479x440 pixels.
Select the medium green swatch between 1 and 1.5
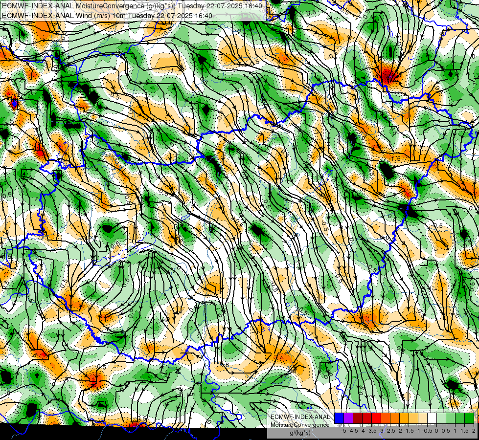[x=460, y=418]
